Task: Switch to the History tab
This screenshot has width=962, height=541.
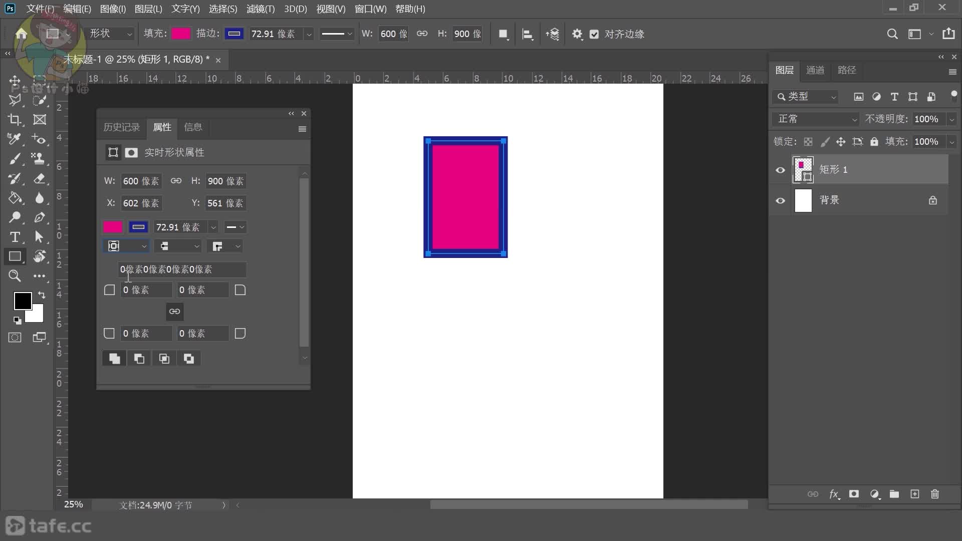Action: (x=122, y=127)
